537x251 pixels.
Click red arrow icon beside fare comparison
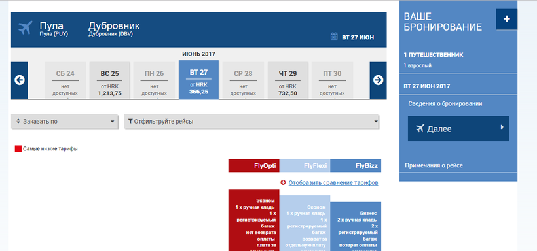283,183
